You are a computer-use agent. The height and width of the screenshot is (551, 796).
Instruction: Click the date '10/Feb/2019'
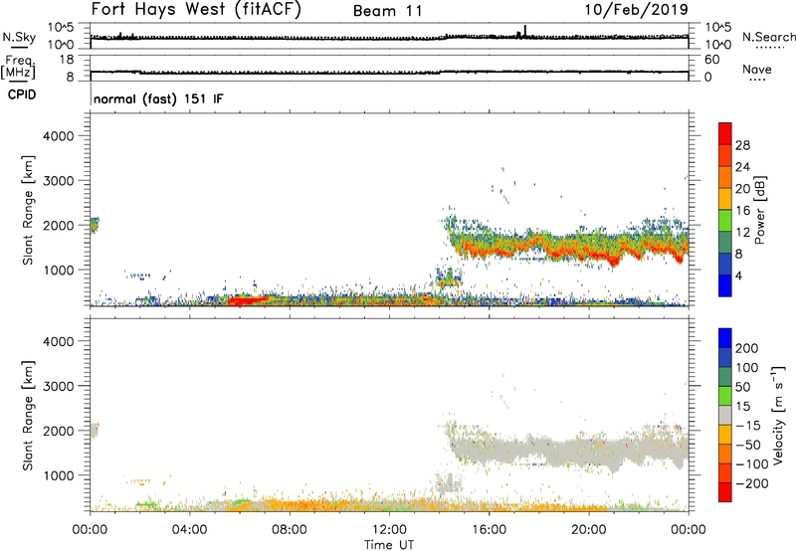[x=636, y=10]
